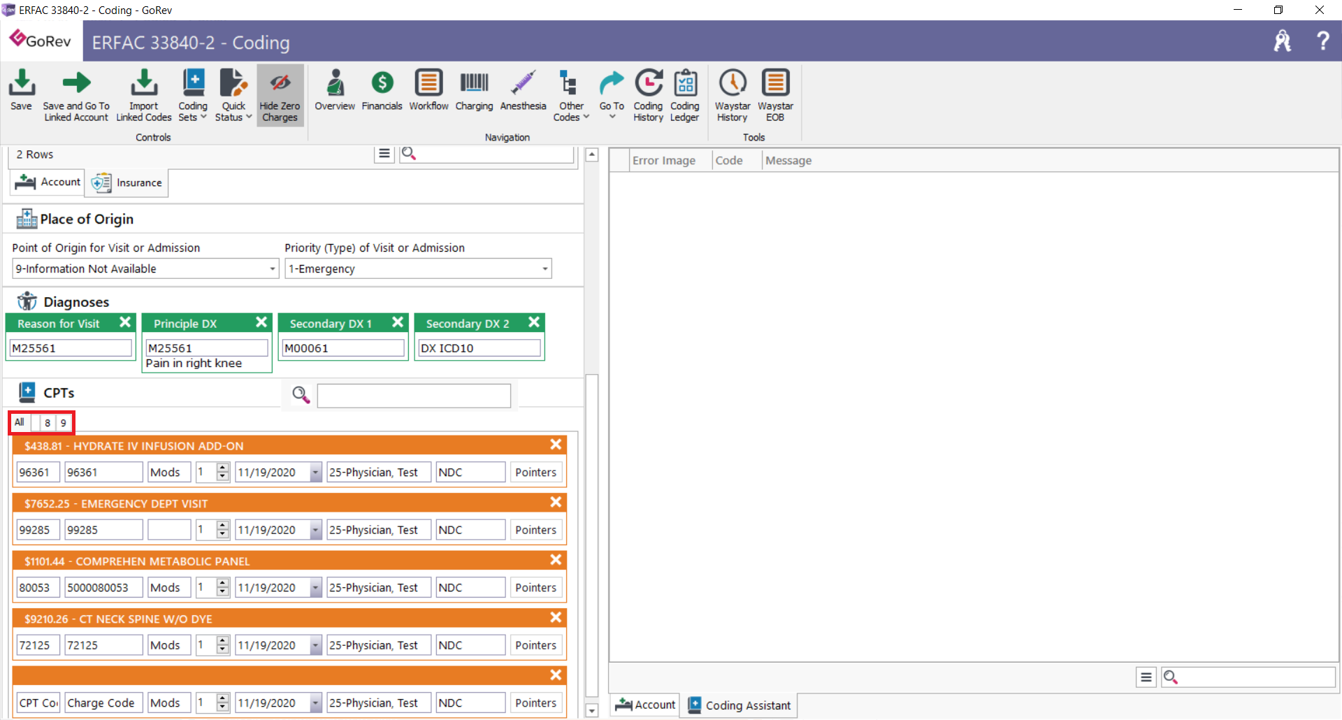Click Import Linked Codes icon
This screenshot has width=1342, height=720.
click(144, 95)
